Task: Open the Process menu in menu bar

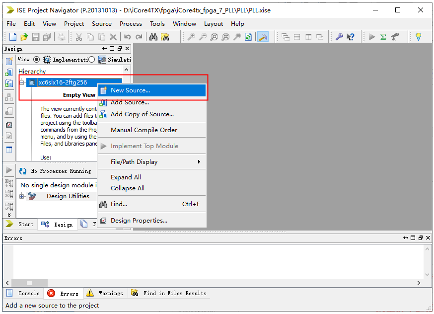Action: (x=131, y=23)
